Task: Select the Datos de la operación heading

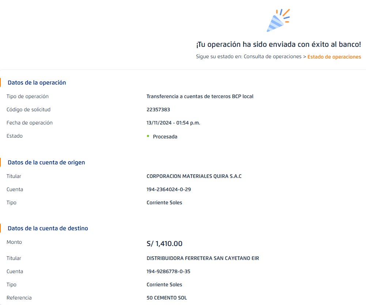Action: pos(37,83)
